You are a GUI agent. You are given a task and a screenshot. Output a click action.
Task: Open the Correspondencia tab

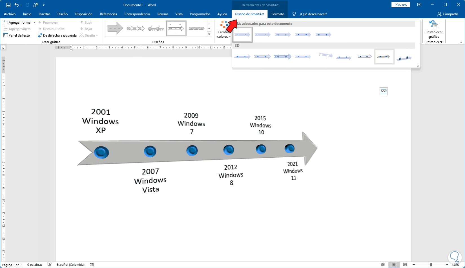click(x=137, y=14)
